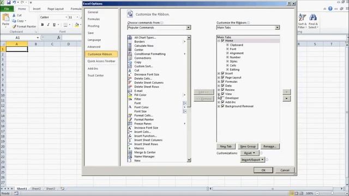Toggle Bold formatting
Screen dimensions: 349x196
tap(43, 24)
